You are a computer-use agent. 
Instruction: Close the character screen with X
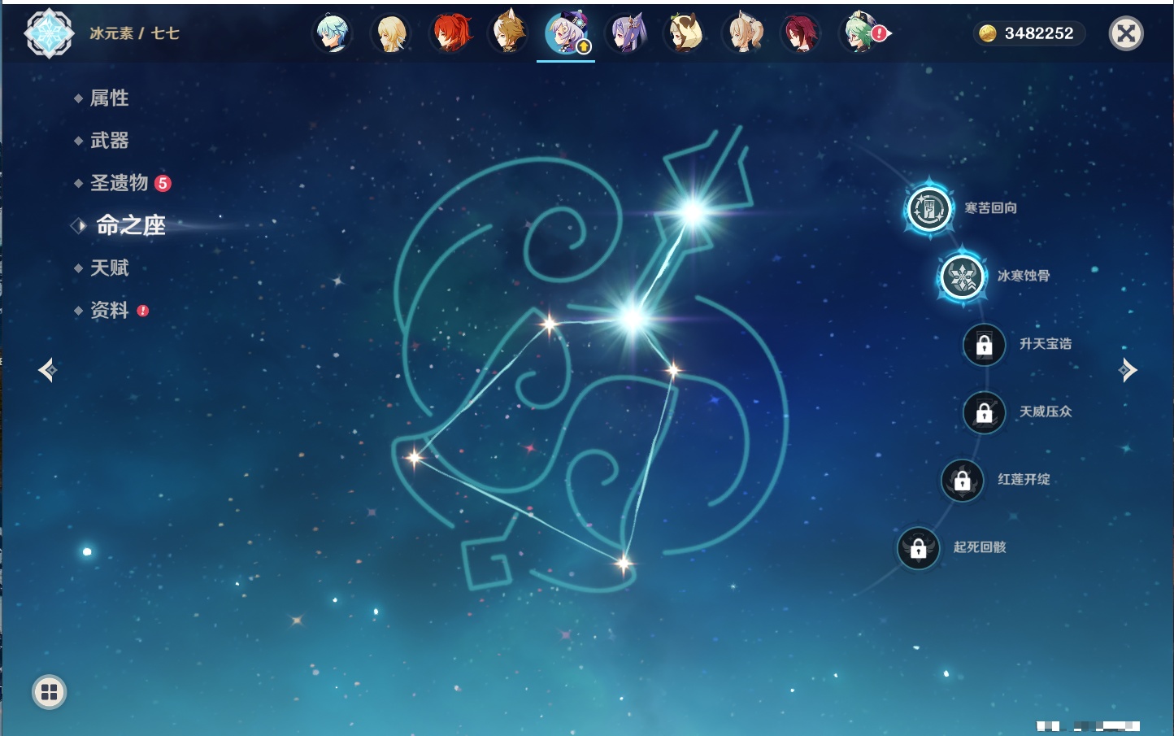coord(1126,33)
